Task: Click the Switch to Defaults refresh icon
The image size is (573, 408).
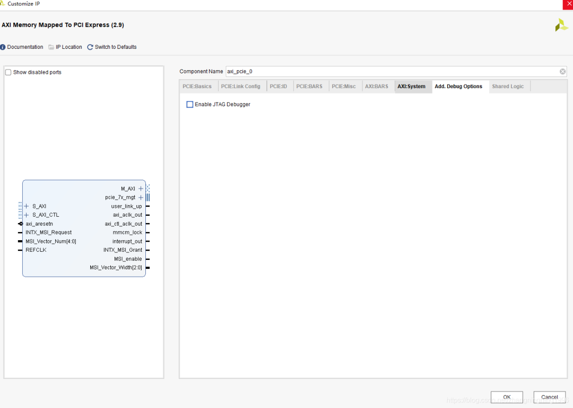Action: 90,47
